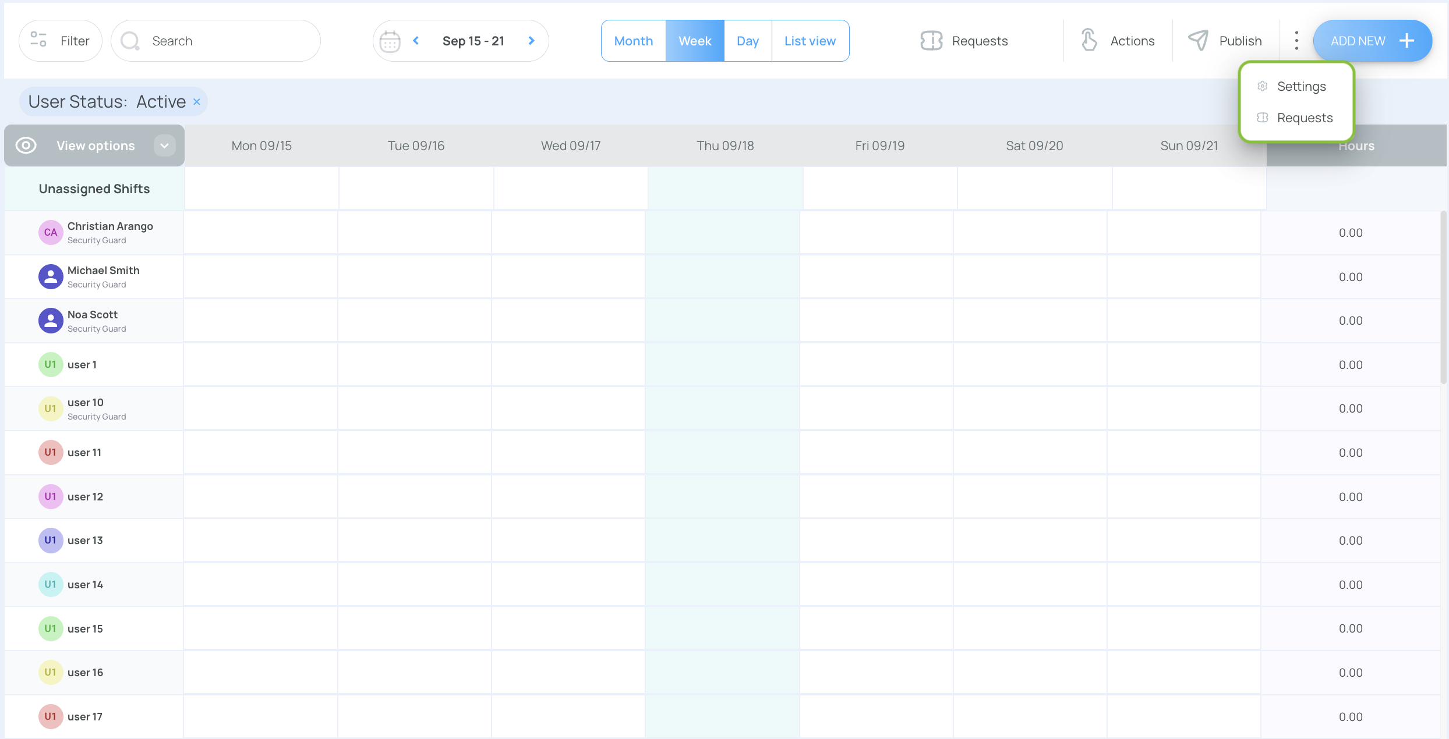Screen dimensions: 1449x739
Task: Switch to Day view
Action: (747, 41)
